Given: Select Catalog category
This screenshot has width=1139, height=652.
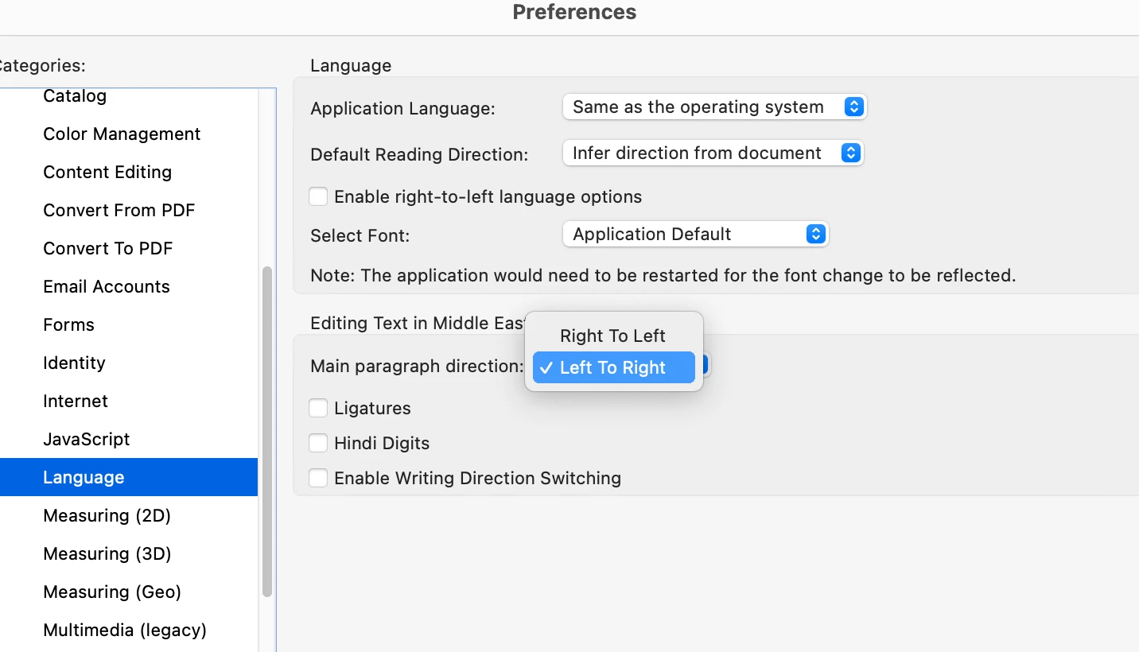Looking at the screenshot, I should coord(75,96).
